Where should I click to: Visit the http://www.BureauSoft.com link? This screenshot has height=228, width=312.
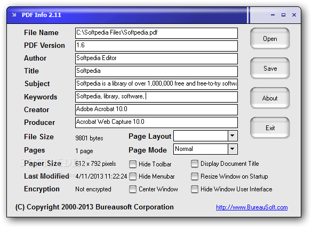pos(252,207)
